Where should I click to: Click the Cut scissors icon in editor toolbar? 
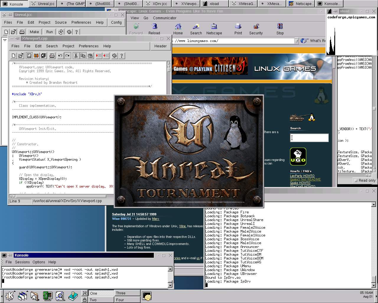(76, 56)
